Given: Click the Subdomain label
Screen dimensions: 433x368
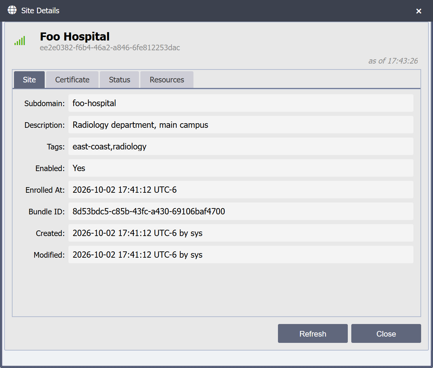Looking at the screenshot, I should (44, 103).
